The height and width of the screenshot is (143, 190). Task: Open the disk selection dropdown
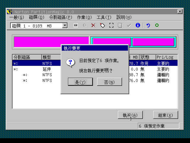[65, 26]
